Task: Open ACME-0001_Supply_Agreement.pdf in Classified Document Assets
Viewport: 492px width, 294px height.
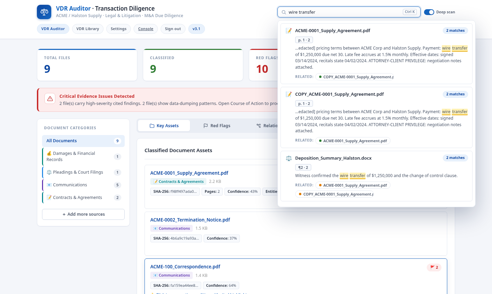Action: [189, 173]
